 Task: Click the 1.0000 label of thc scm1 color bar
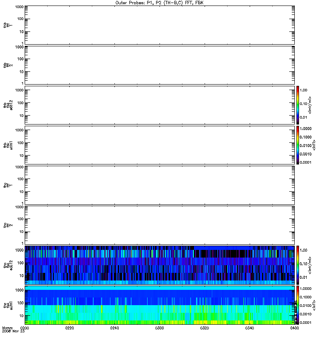tap(305, 289)
